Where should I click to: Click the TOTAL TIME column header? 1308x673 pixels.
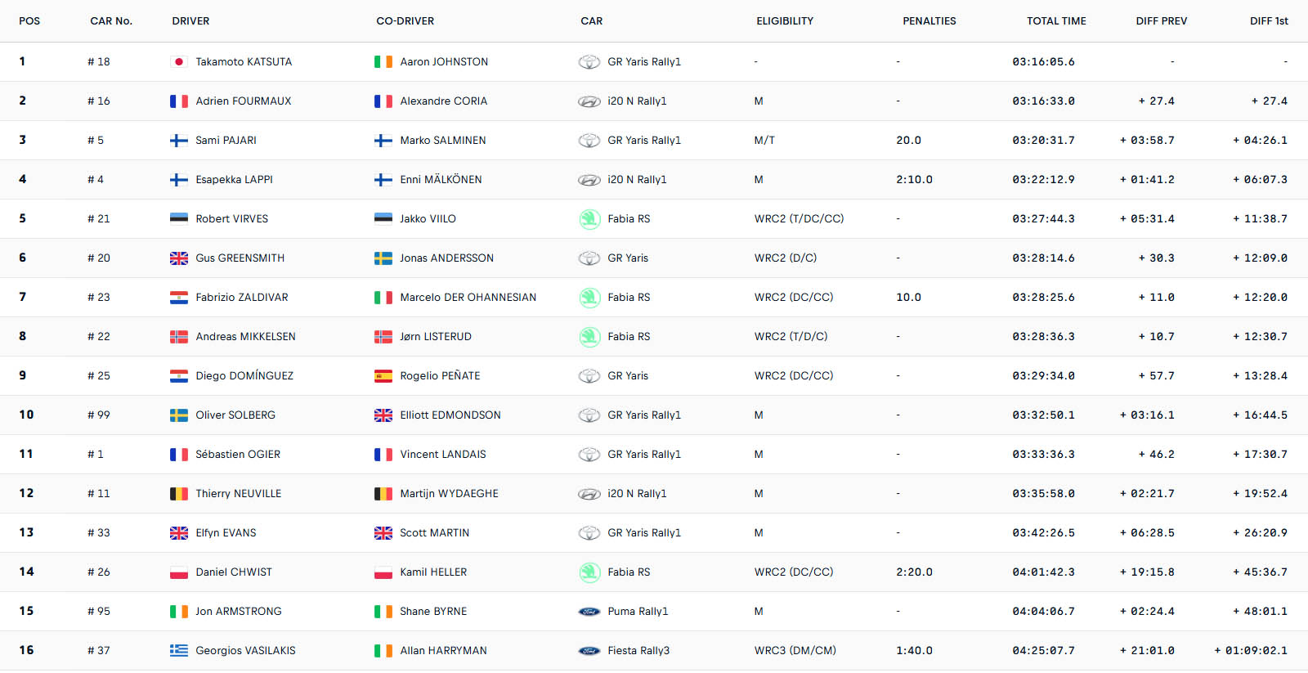coord(1056,21)
